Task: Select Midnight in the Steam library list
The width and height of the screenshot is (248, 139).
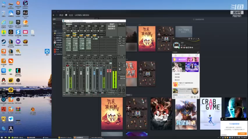Action: tap(58, 45)
